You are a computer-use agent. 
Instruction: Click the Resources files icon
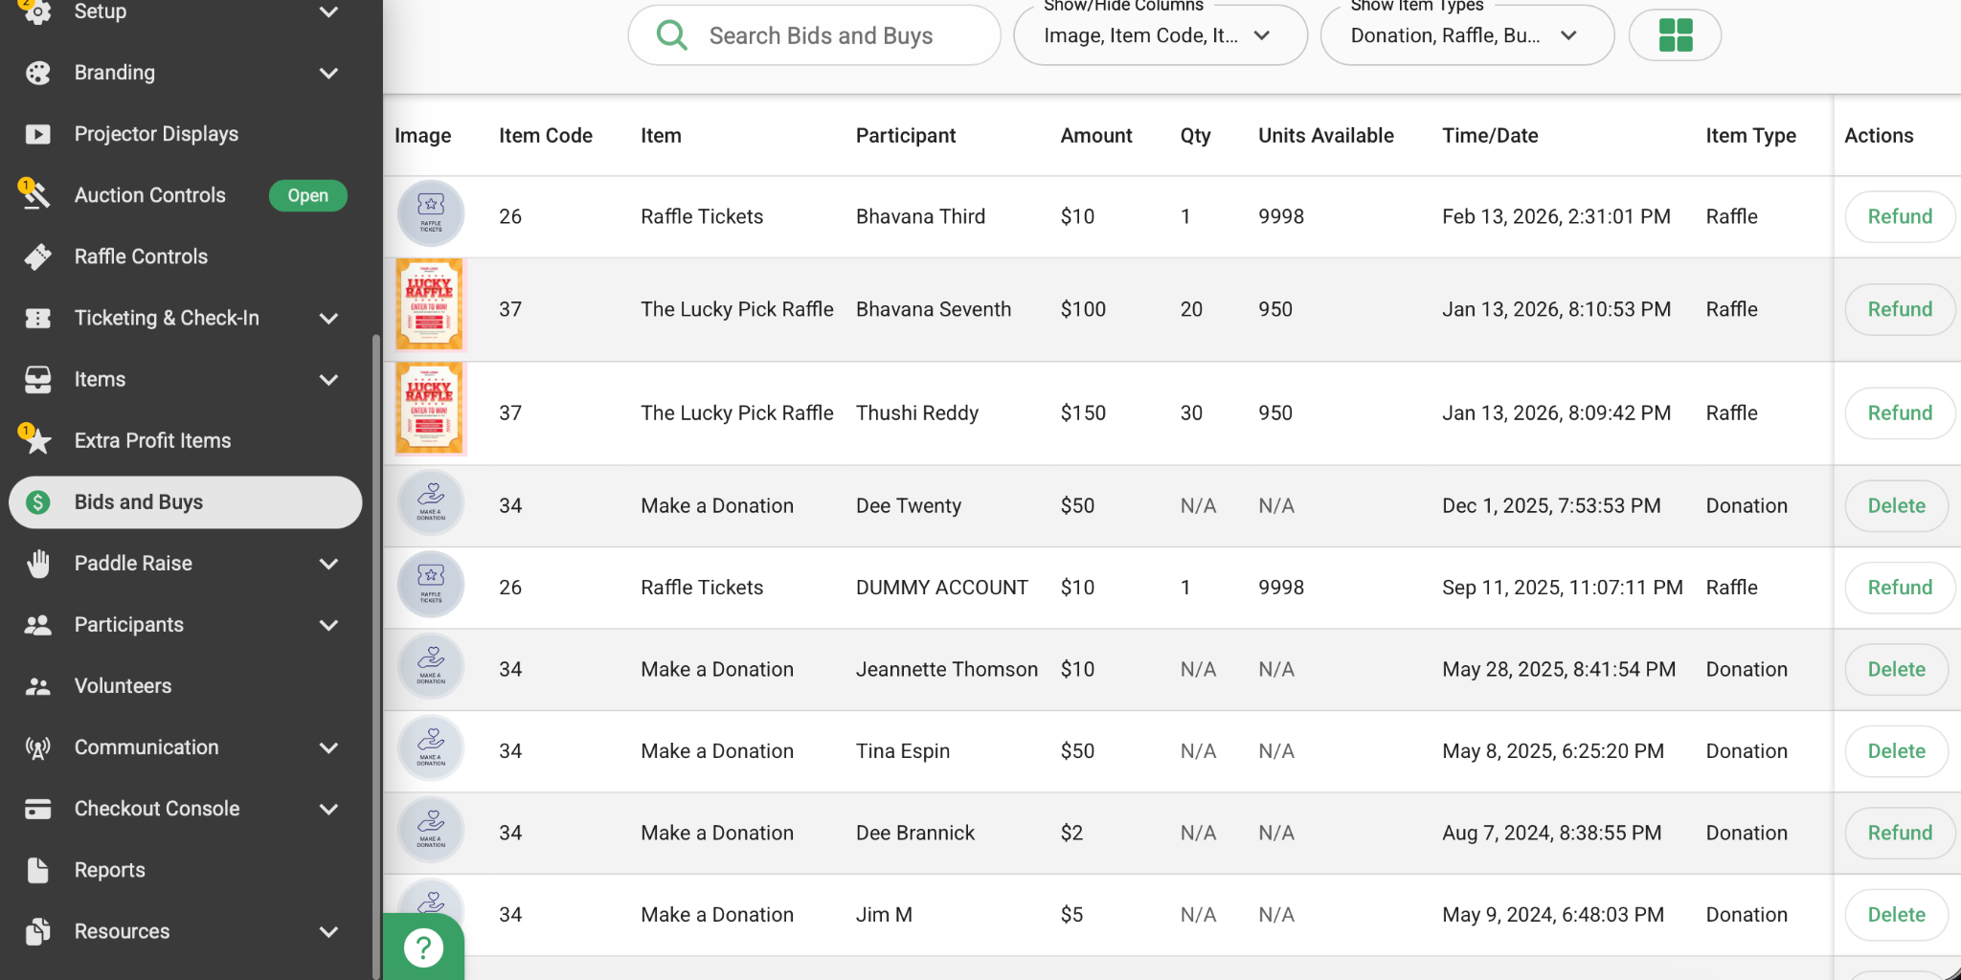point(37,931)
